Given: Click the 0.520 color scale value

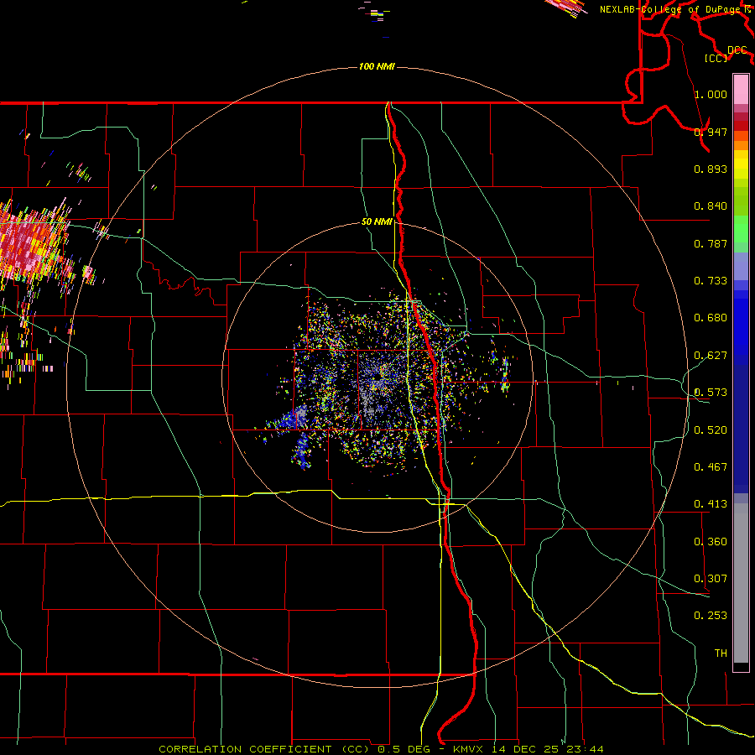Looking at the screenshot, I should pyautogui.click(x=711, y=430).
